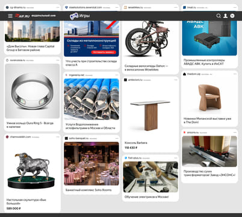Click the round icon right of the profile icon
This screenshot has height=217, width=242.
(232, 16)
